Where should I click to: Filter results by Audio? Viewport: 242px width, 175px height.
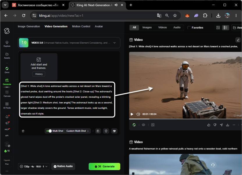[177, 27]
